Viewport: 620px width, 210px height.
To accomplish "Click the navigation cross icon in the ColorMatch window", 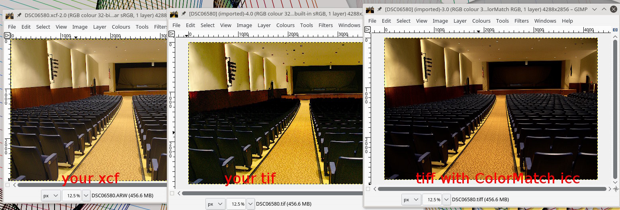I will pos(615,189).
